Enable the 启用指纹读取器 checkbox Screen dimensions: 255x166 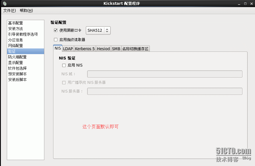click(56, 40)
